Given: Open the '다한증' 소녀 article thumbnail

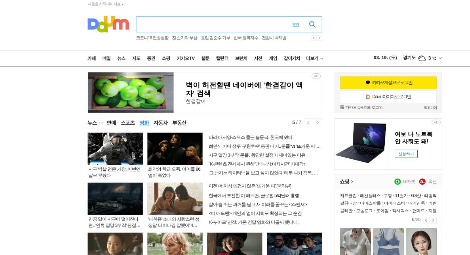Looking at the screenshot, I should pos(175,199).
